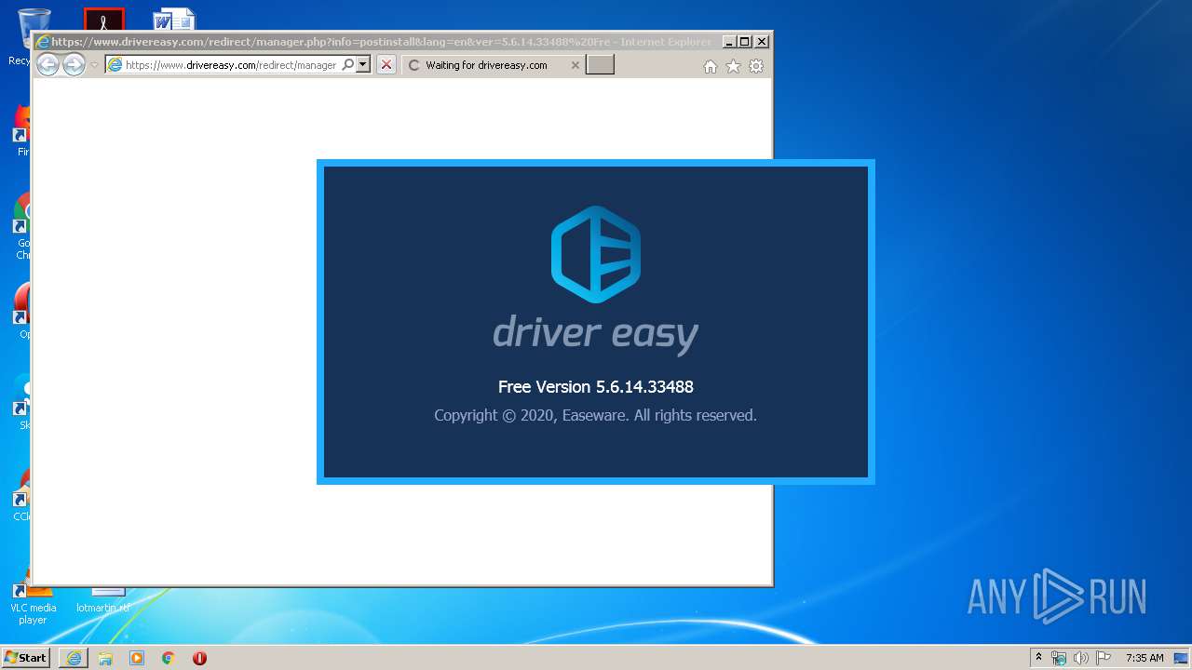The height and width of the screenshot is (670, 1192).
Task: Open a new tab in Internet Explorer
Action: click(x=600, y=65)
